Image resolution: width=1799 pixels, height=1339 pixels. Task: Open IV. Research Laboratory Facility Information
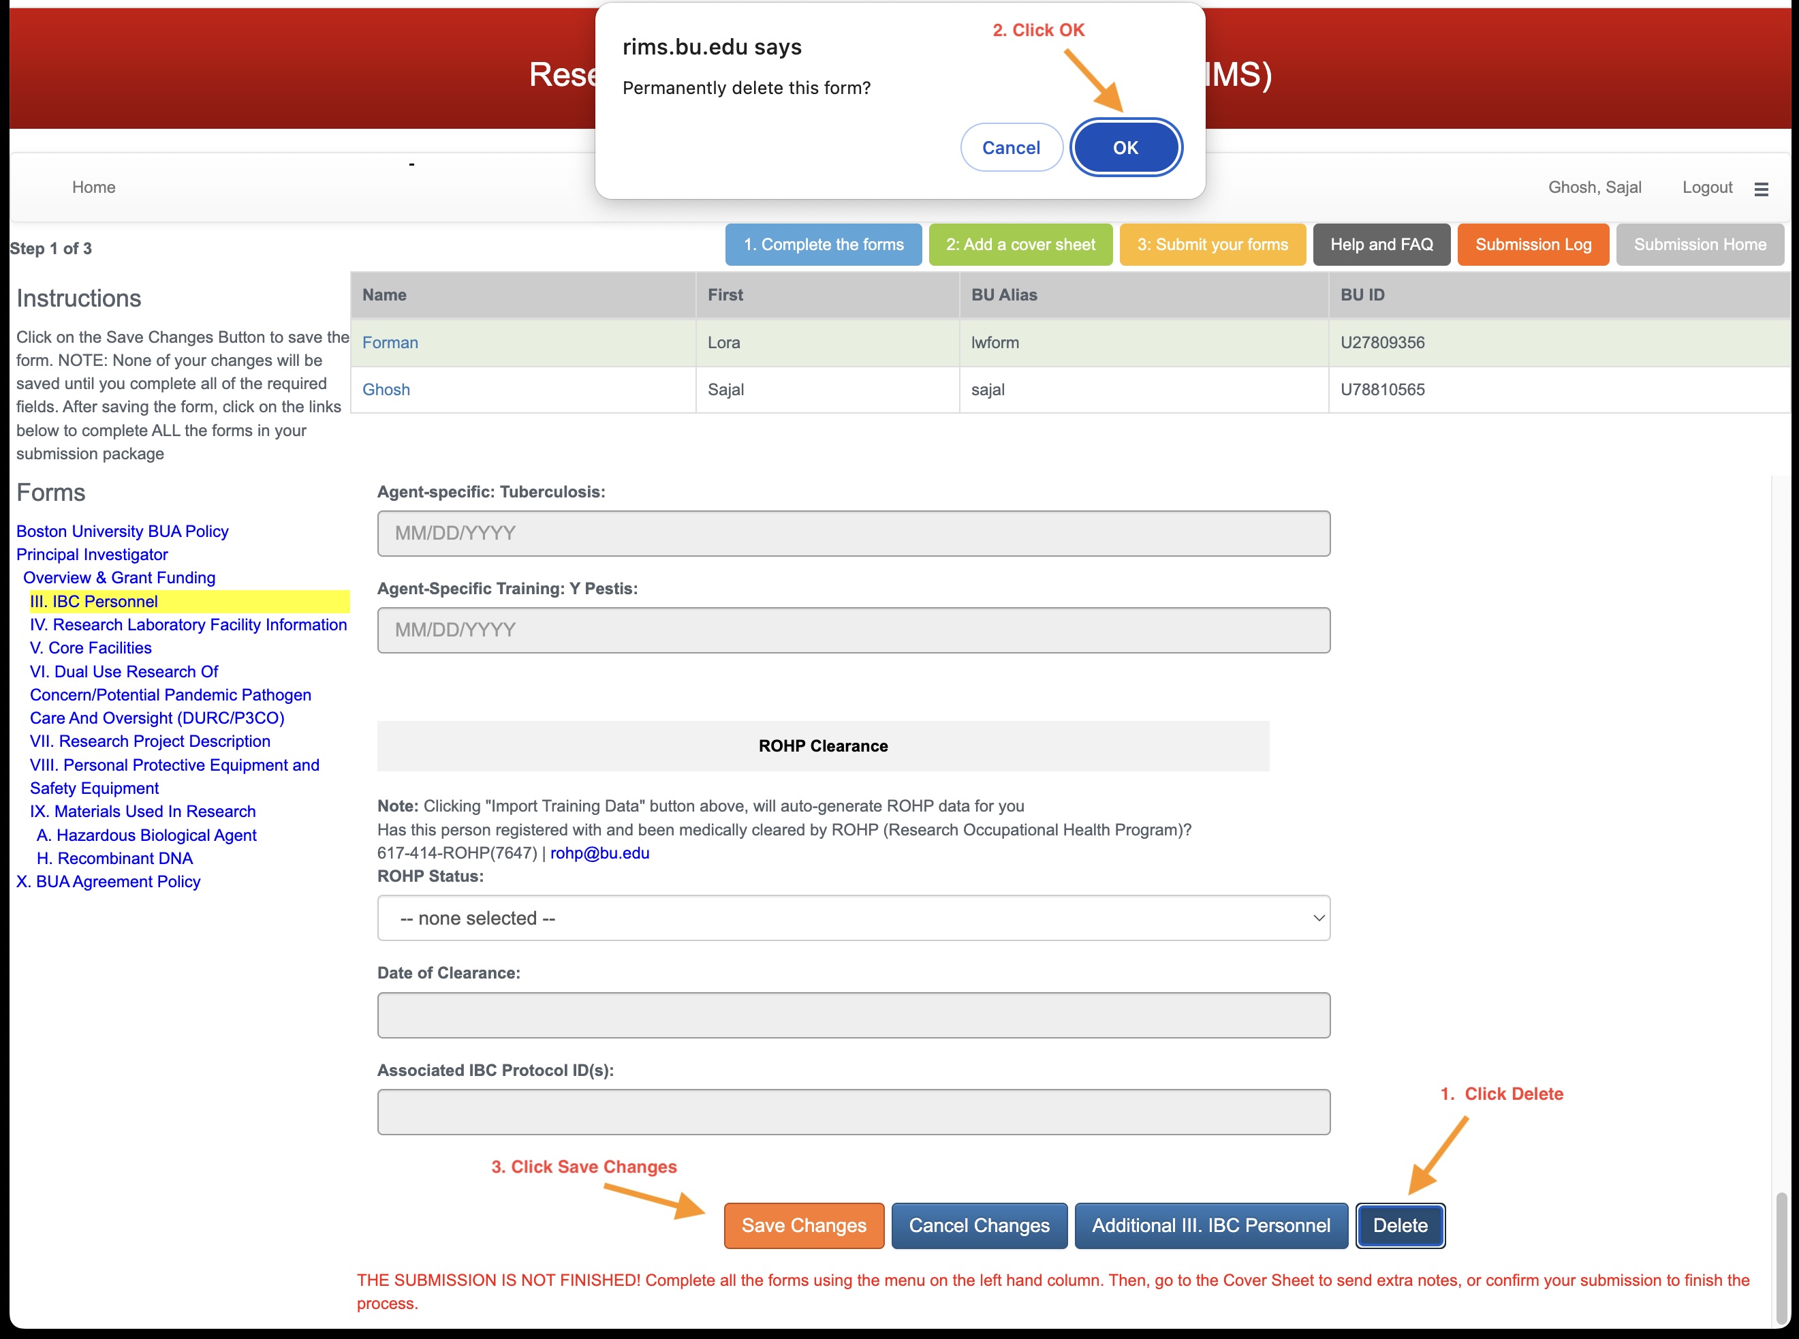click(188, 625)
